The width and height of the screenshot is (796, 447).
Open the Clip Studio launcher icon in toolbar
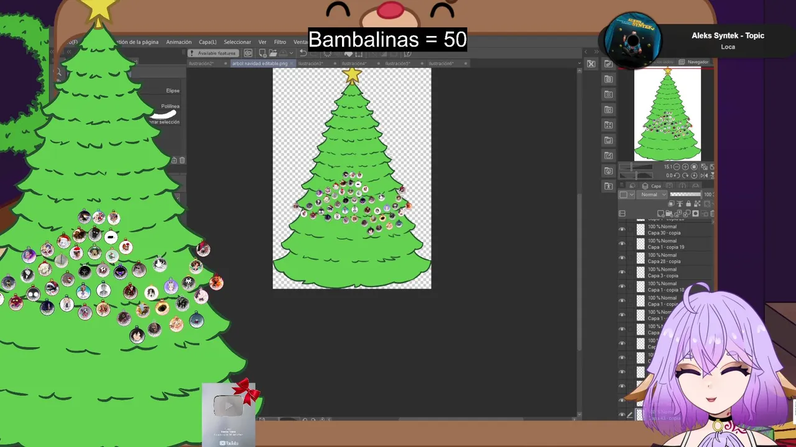(248, 53)
